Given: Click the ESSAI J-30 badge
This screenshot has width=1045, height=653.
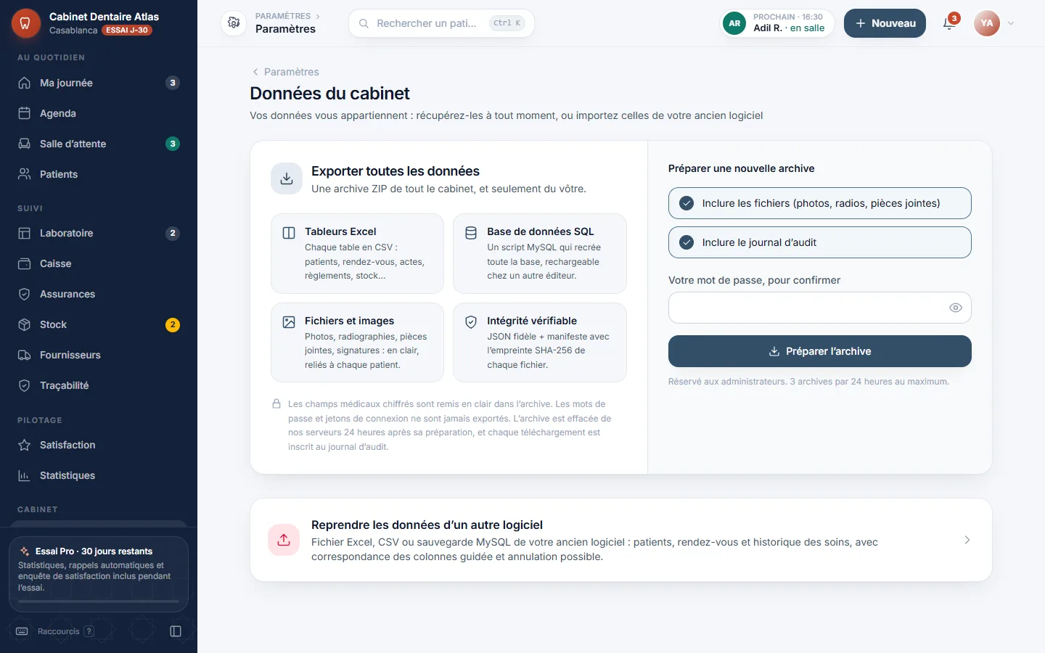Looking at the screenshot, I should 126,30.
